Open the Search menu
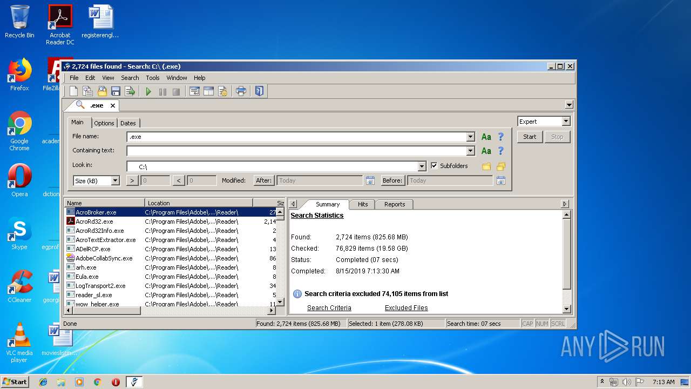This screenshot has width=691, height=389. (130, 78)
